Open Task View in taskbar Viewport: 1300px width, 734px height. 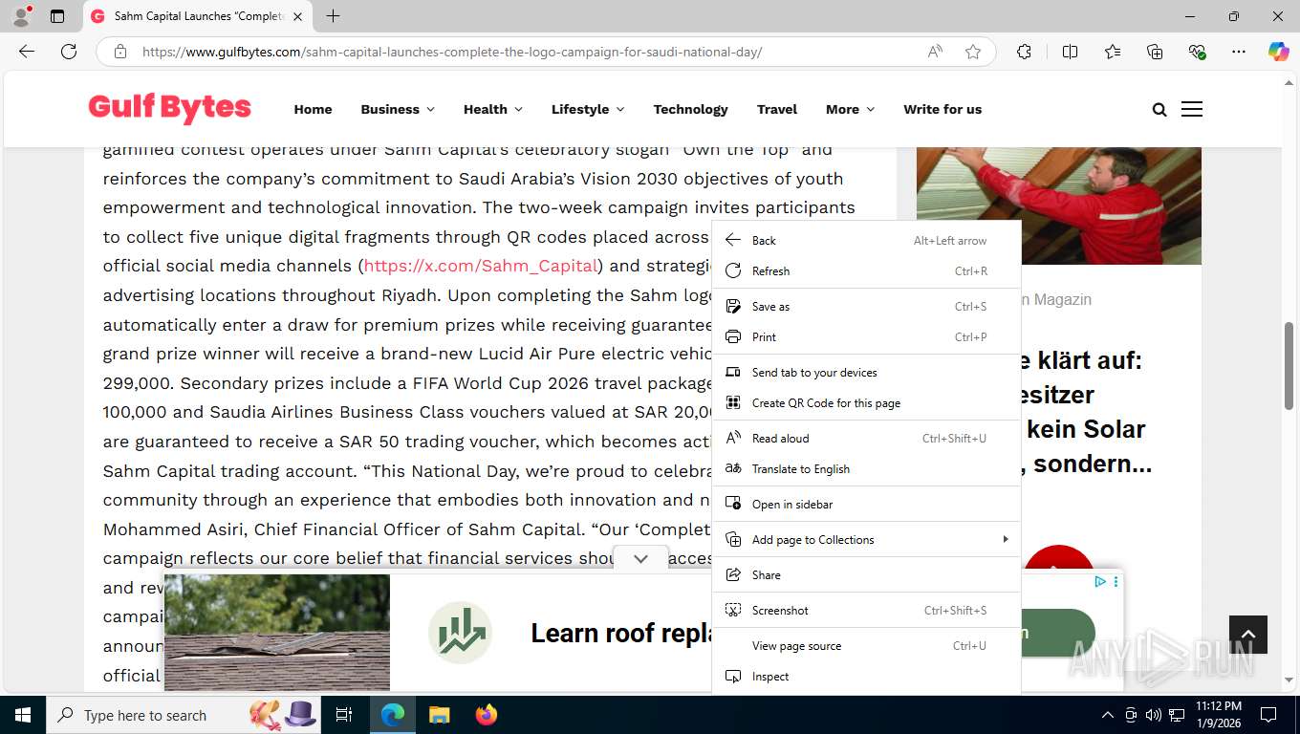344,715
